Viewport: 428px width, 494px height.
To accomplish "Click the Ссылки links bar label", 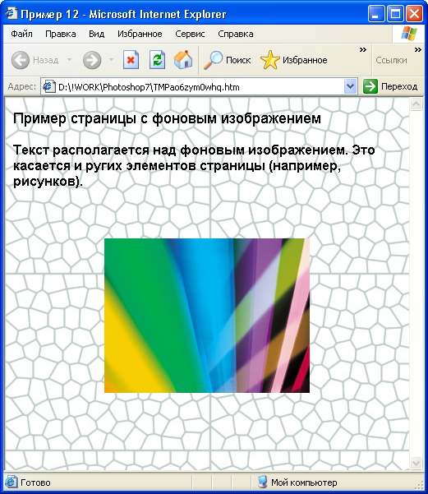I will (391, 60).
